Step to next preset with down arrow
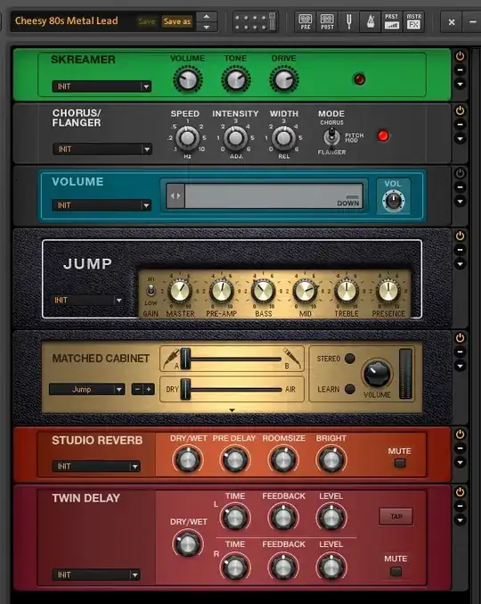This screenshot has height=604, width=481. pyautogui.click(x=207, y=27)
